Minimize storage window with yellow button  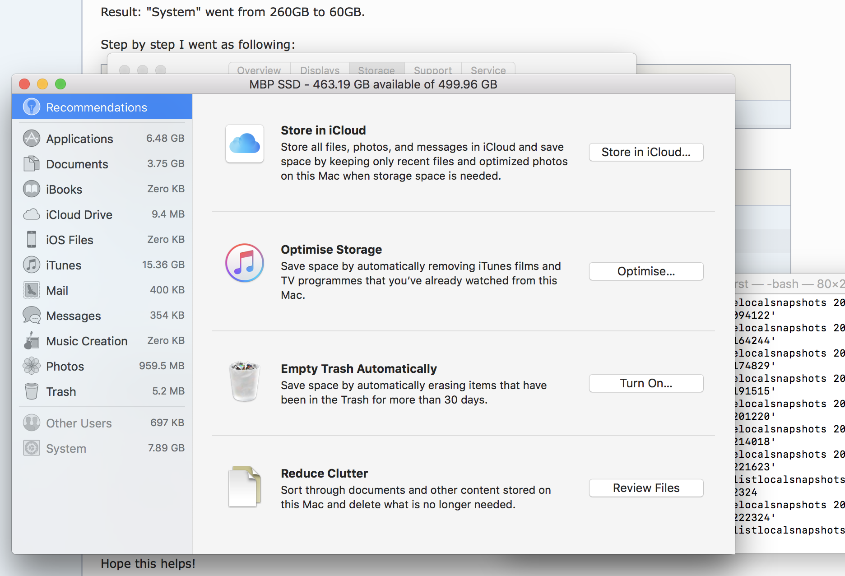point(42,84)
